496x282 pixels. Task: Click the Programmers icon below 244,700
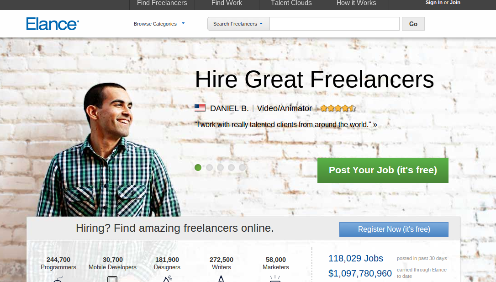pyautogui.click(x=58, y=279)
